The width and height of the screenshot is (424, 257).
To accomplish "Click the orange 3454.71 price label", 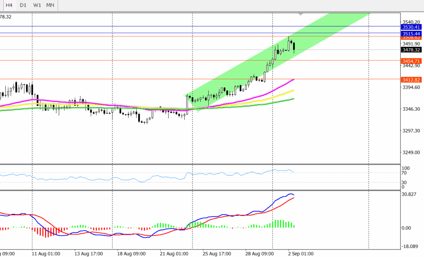I will click(411, 61).
